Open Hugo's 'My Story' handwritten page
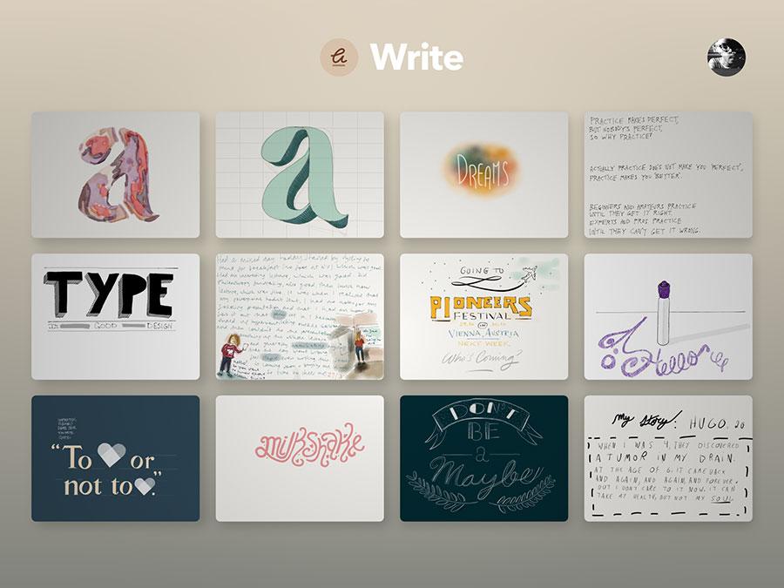Image resolution: width=784 pixels, height=588 pixels. 669,459
